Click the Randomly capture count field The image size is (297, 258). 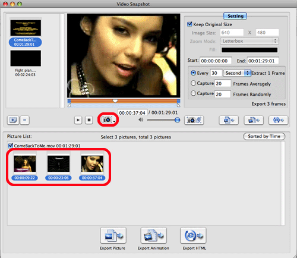tap(223, 94)
